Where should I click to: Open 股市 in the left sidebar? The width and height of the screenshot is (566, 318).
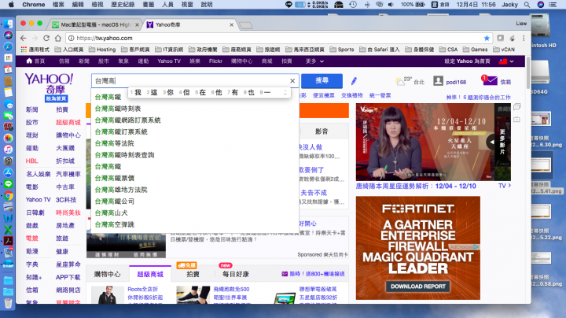[x=31, y=123]
